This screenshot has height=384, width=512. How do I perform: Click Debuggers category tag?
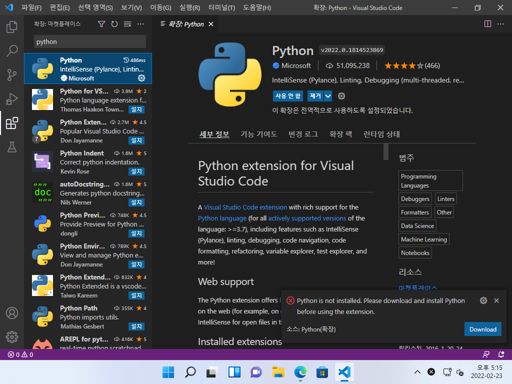(x=415, y=199)
